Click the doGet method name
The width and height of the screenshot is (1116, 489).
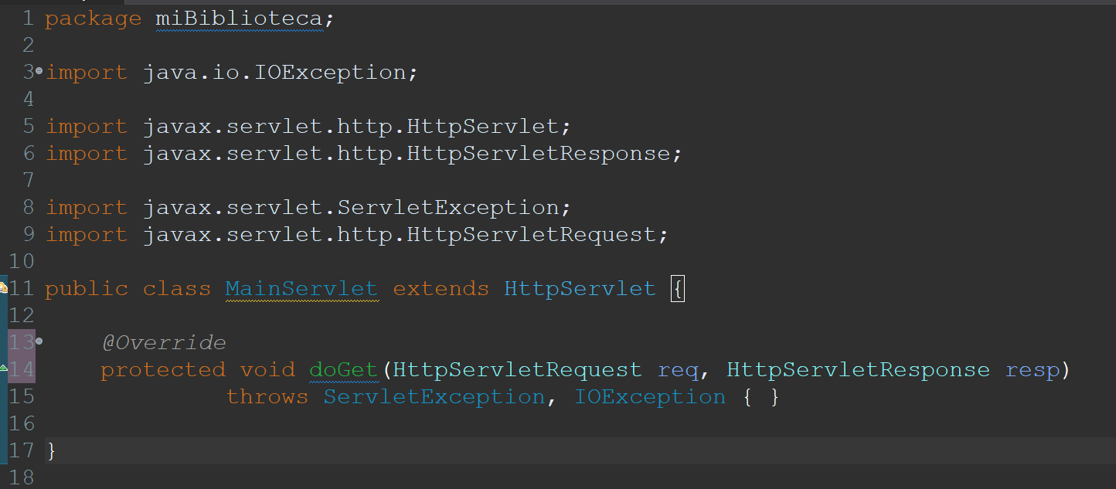coord(342,370)
